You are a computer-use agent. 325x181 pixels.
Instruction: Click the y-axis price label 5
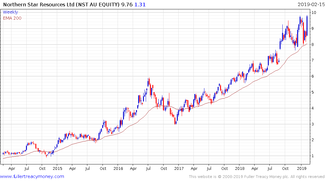coord(313,92)
